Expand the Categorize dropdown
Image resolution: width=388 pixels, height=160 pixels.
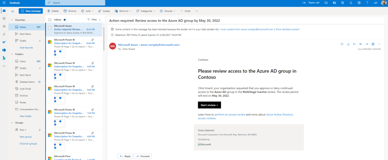[156, 11]
